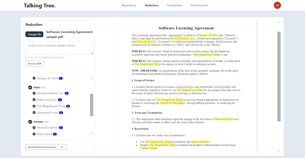Click the count badge beside Sherwood Forest
Image resolution: width=305 pixels, height=158 pixels.
tap(61, 113)
